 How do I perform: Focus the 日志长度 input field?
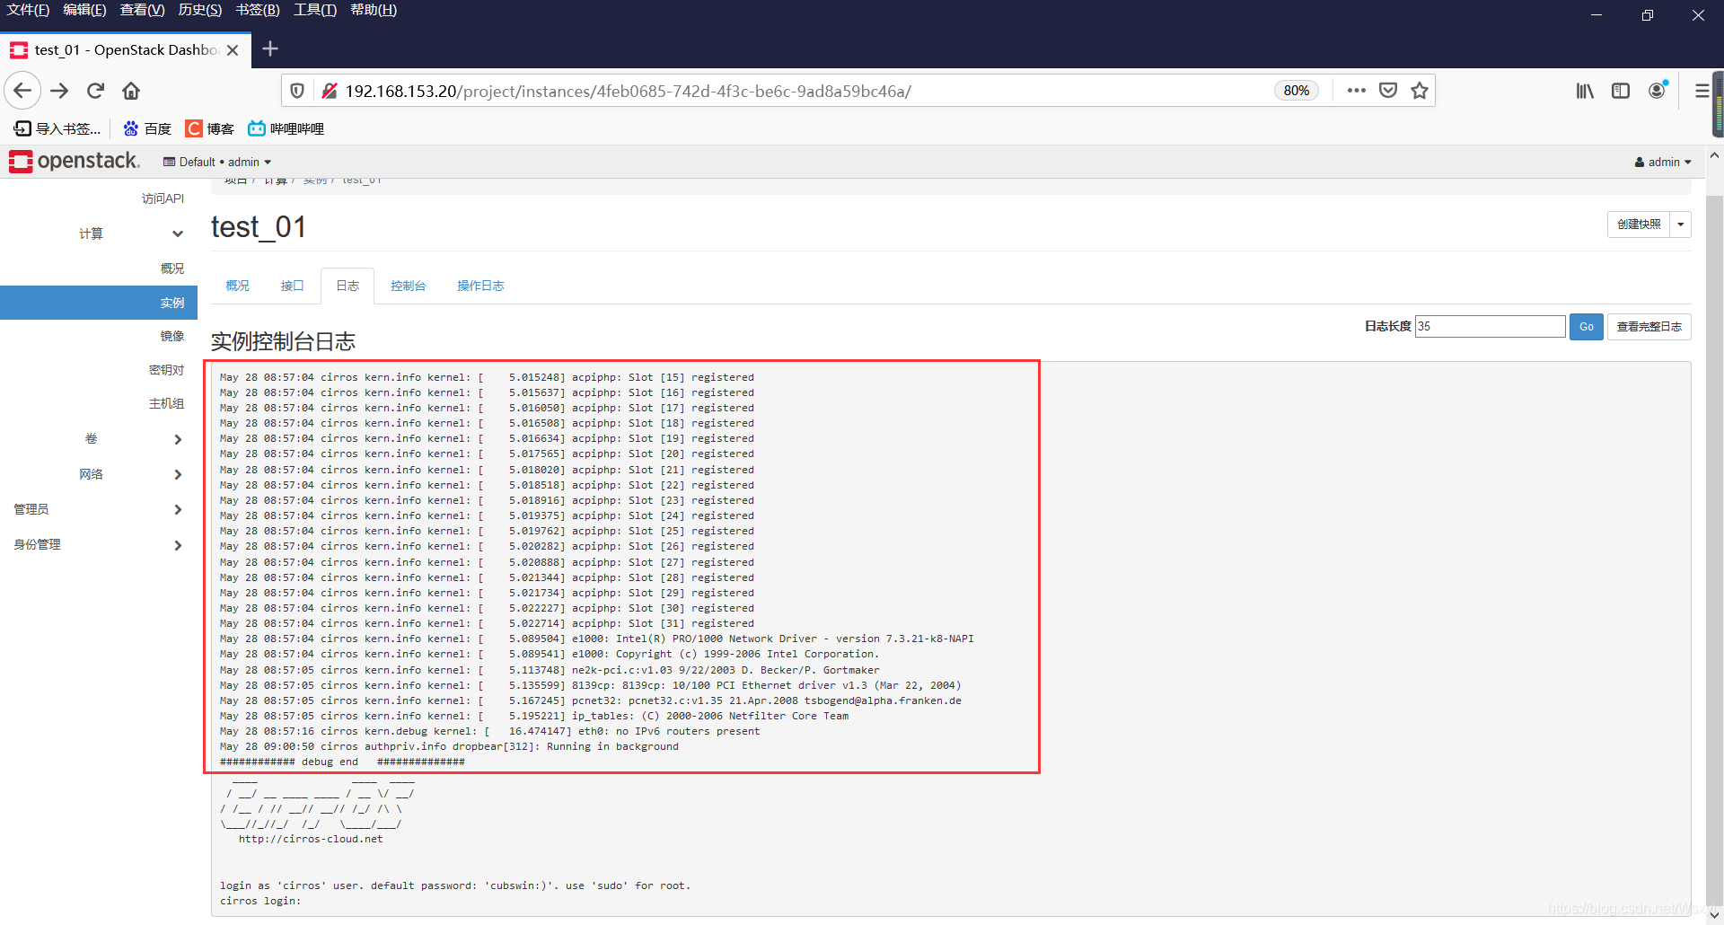click(1491, 326)
